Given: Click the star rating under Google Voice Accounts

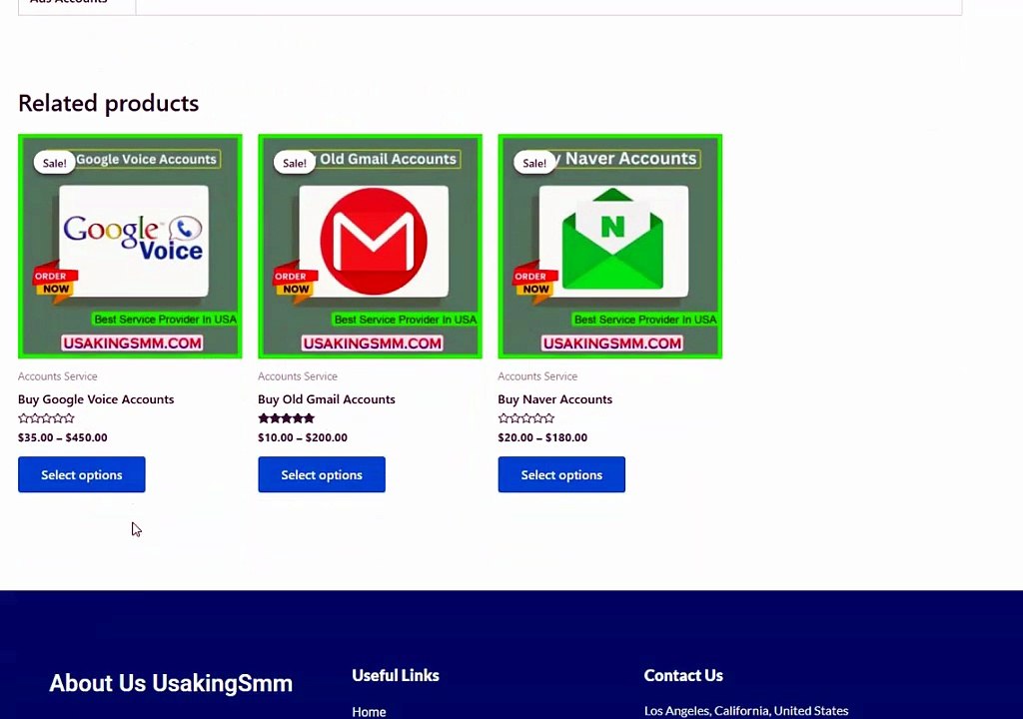Looking at the screenshot, I should tap(46, 418).
